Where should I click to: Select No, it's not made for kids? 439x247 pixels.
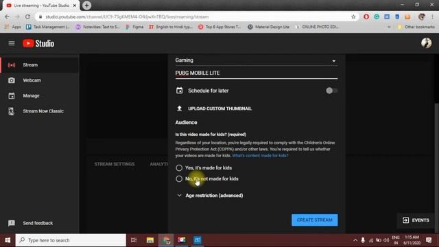(x=179, y=178)
